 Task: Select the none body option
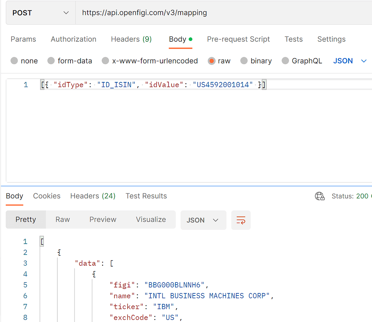(x=24, y=61)
